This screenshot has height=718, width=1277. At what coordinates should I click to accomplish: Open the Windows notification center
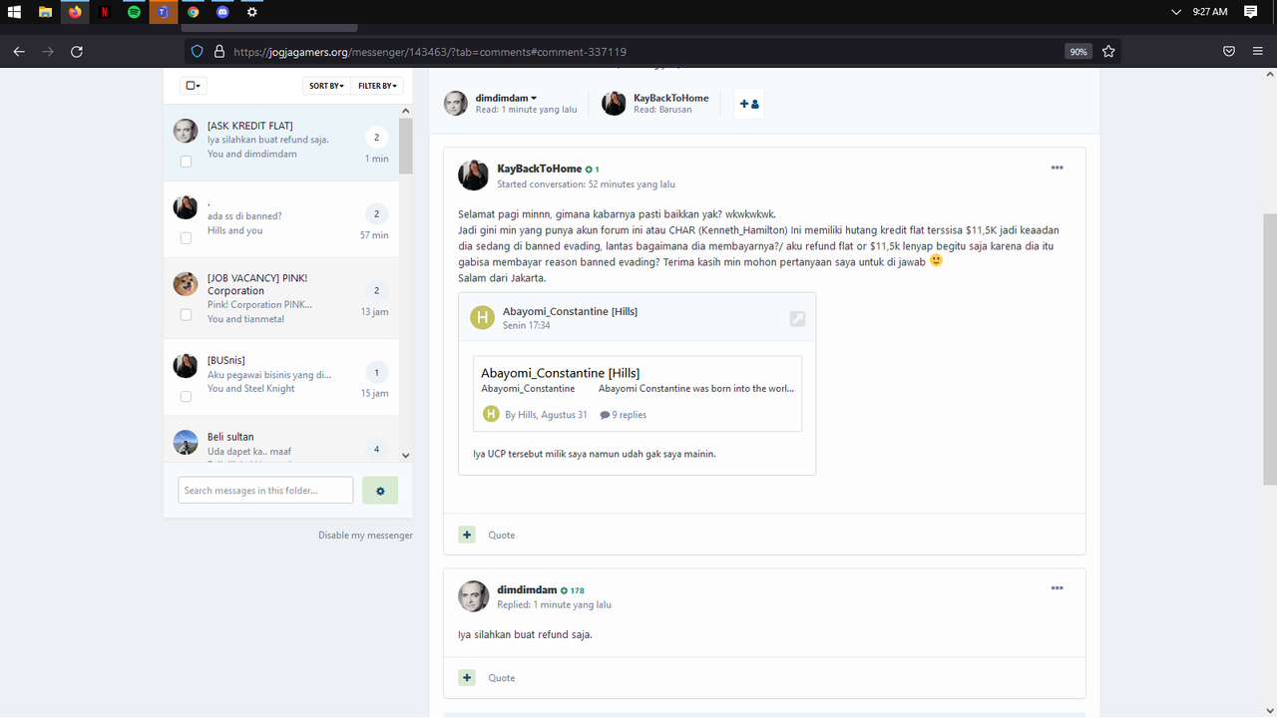coord(1251,12)
